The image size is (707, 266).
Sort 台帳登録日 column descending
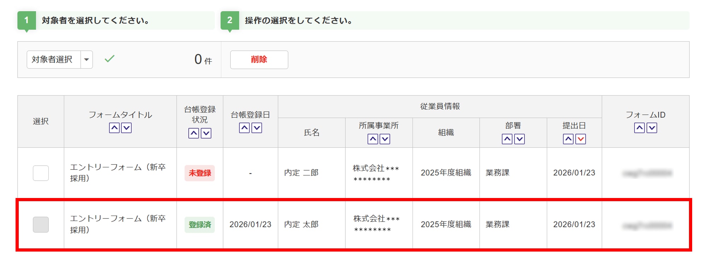point(257,128)
